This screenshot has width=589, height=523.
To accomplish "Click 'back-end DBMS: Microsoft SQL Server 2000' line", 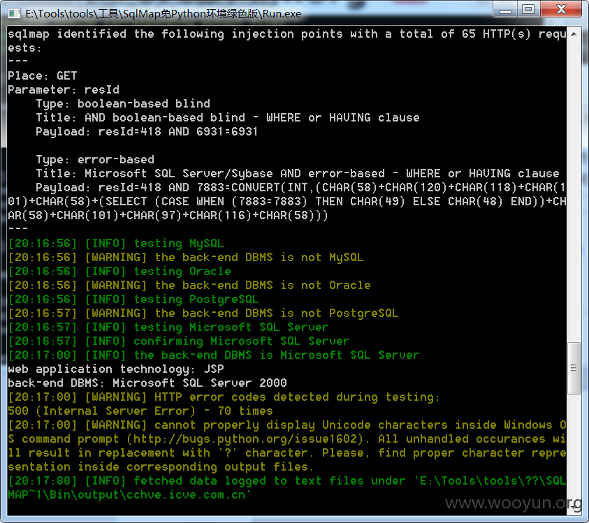I will 147,383.
